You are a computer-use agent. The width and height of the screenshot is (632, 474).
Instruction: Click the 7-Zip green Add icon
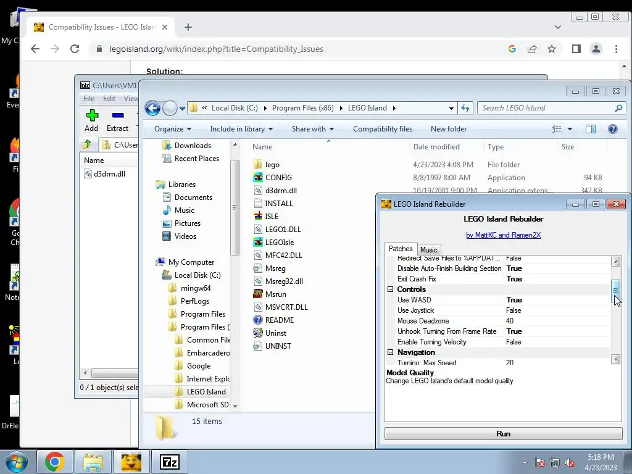(92, 115)
